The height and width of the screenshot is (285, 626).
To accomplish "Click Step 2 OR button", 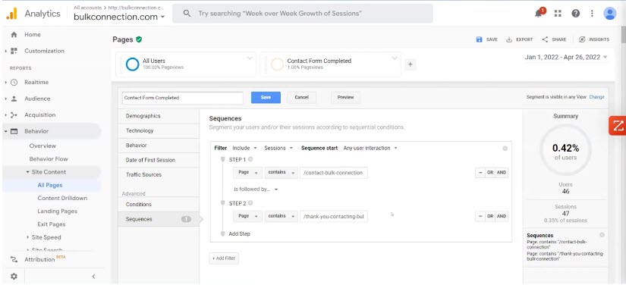I will [x=490, y=217].
